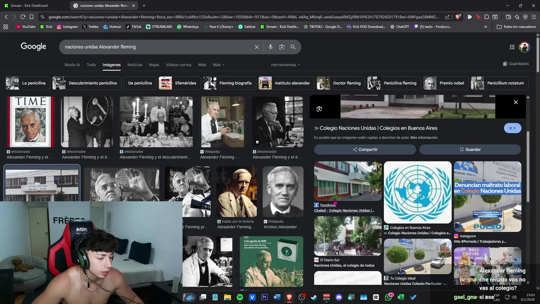The width and height of the screenshot is (540, 304).
Task: Show more bookmarks chevron
Action: click(x=486, y=27)
